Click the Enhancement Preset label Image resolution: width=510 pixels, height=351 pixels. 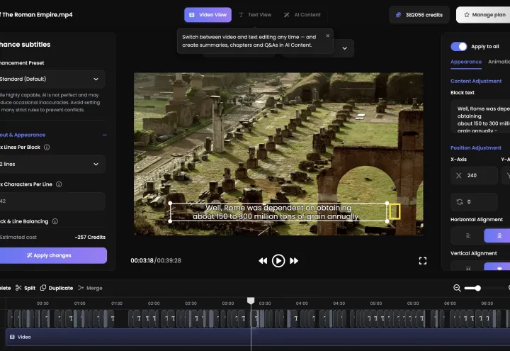coord(22,63)
